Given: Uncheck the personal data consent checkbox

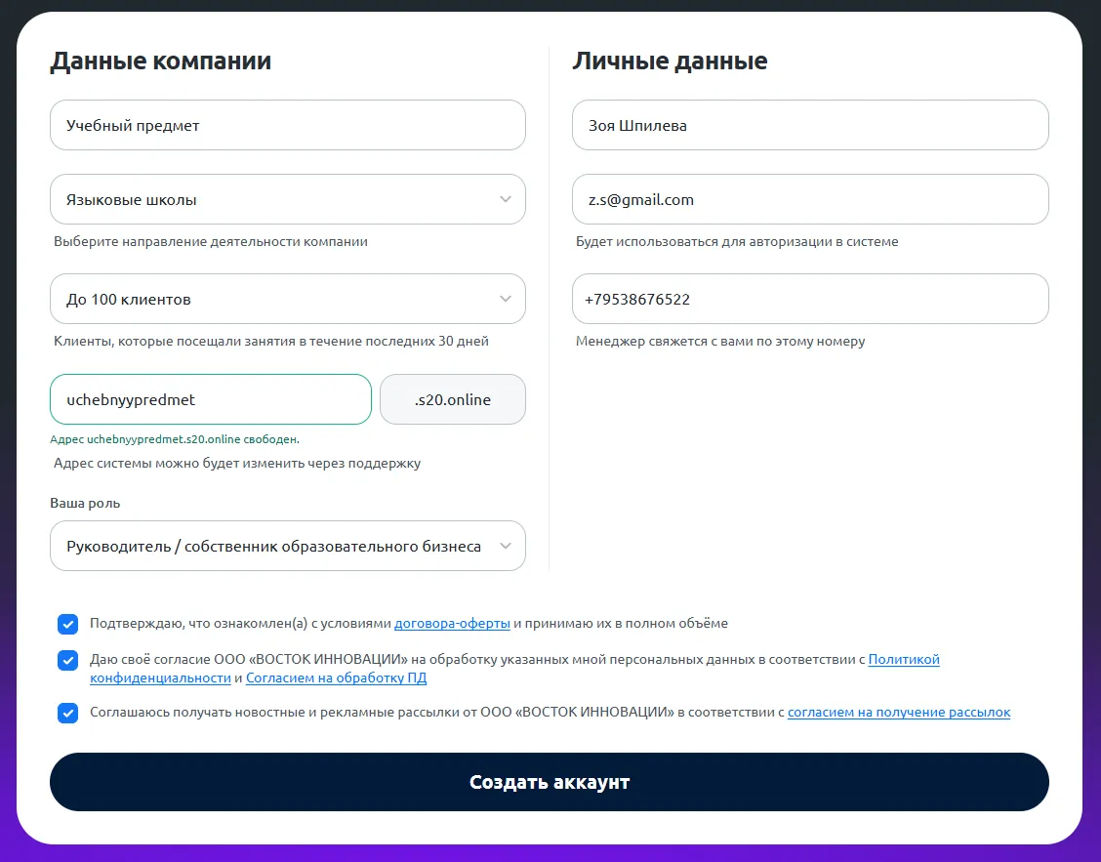Looking at the screenshot, I should 67,660.
